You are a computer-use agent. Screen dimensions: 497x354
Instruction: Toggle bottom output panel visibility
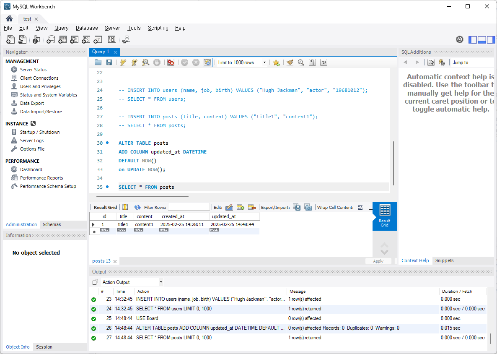(x=482, y=40)
